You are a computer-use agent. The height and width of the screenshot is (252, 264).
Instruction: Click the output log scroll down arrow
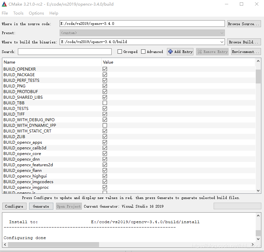(x=258, y=239)
